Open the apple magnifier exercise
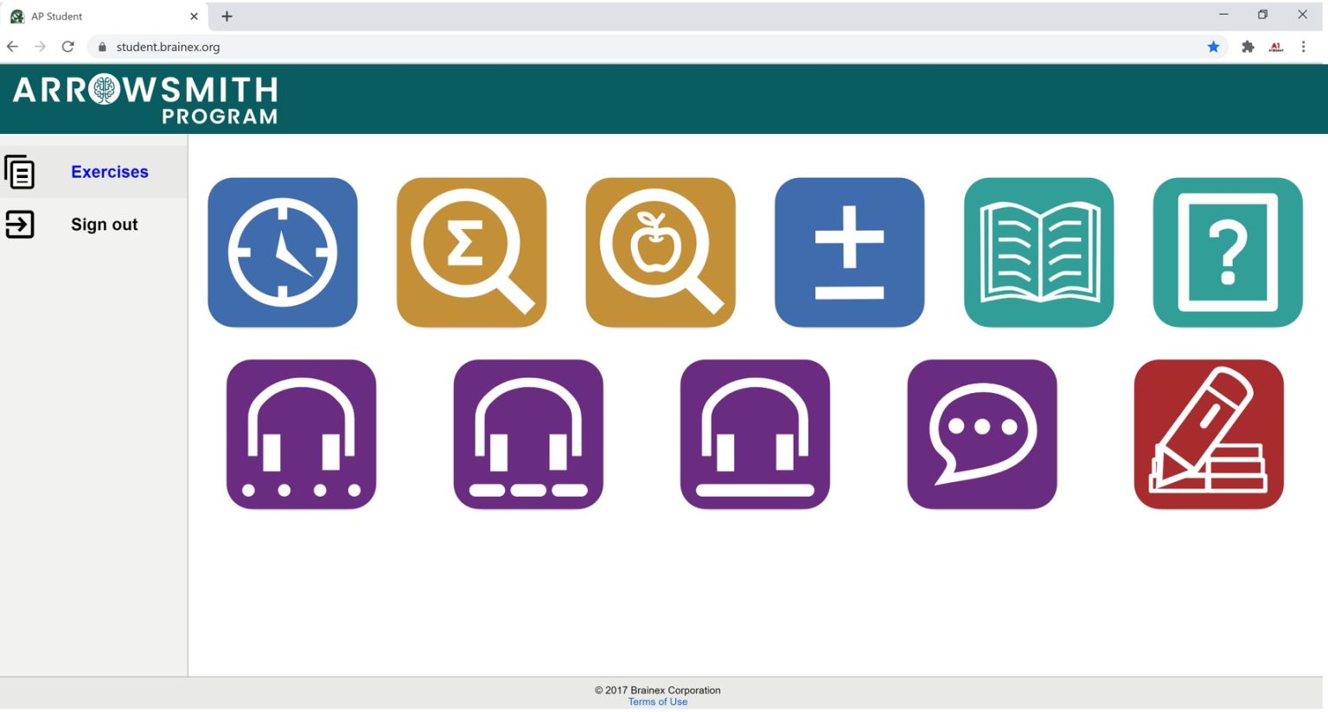The height and width of the screenshot is (712, 1328). [x=660, y=252]
